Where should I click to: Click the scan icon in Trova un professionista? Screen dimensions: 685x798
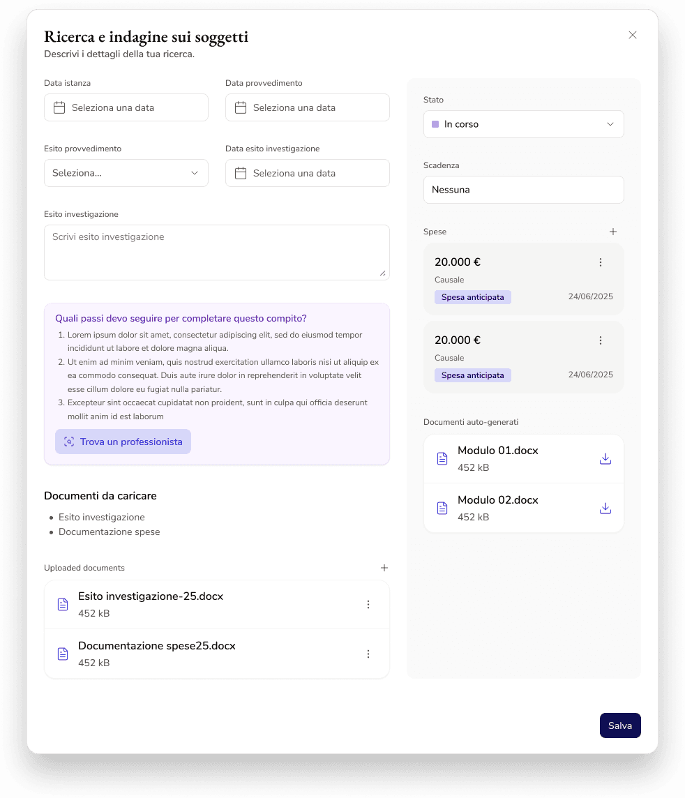(x=69, y=442)
